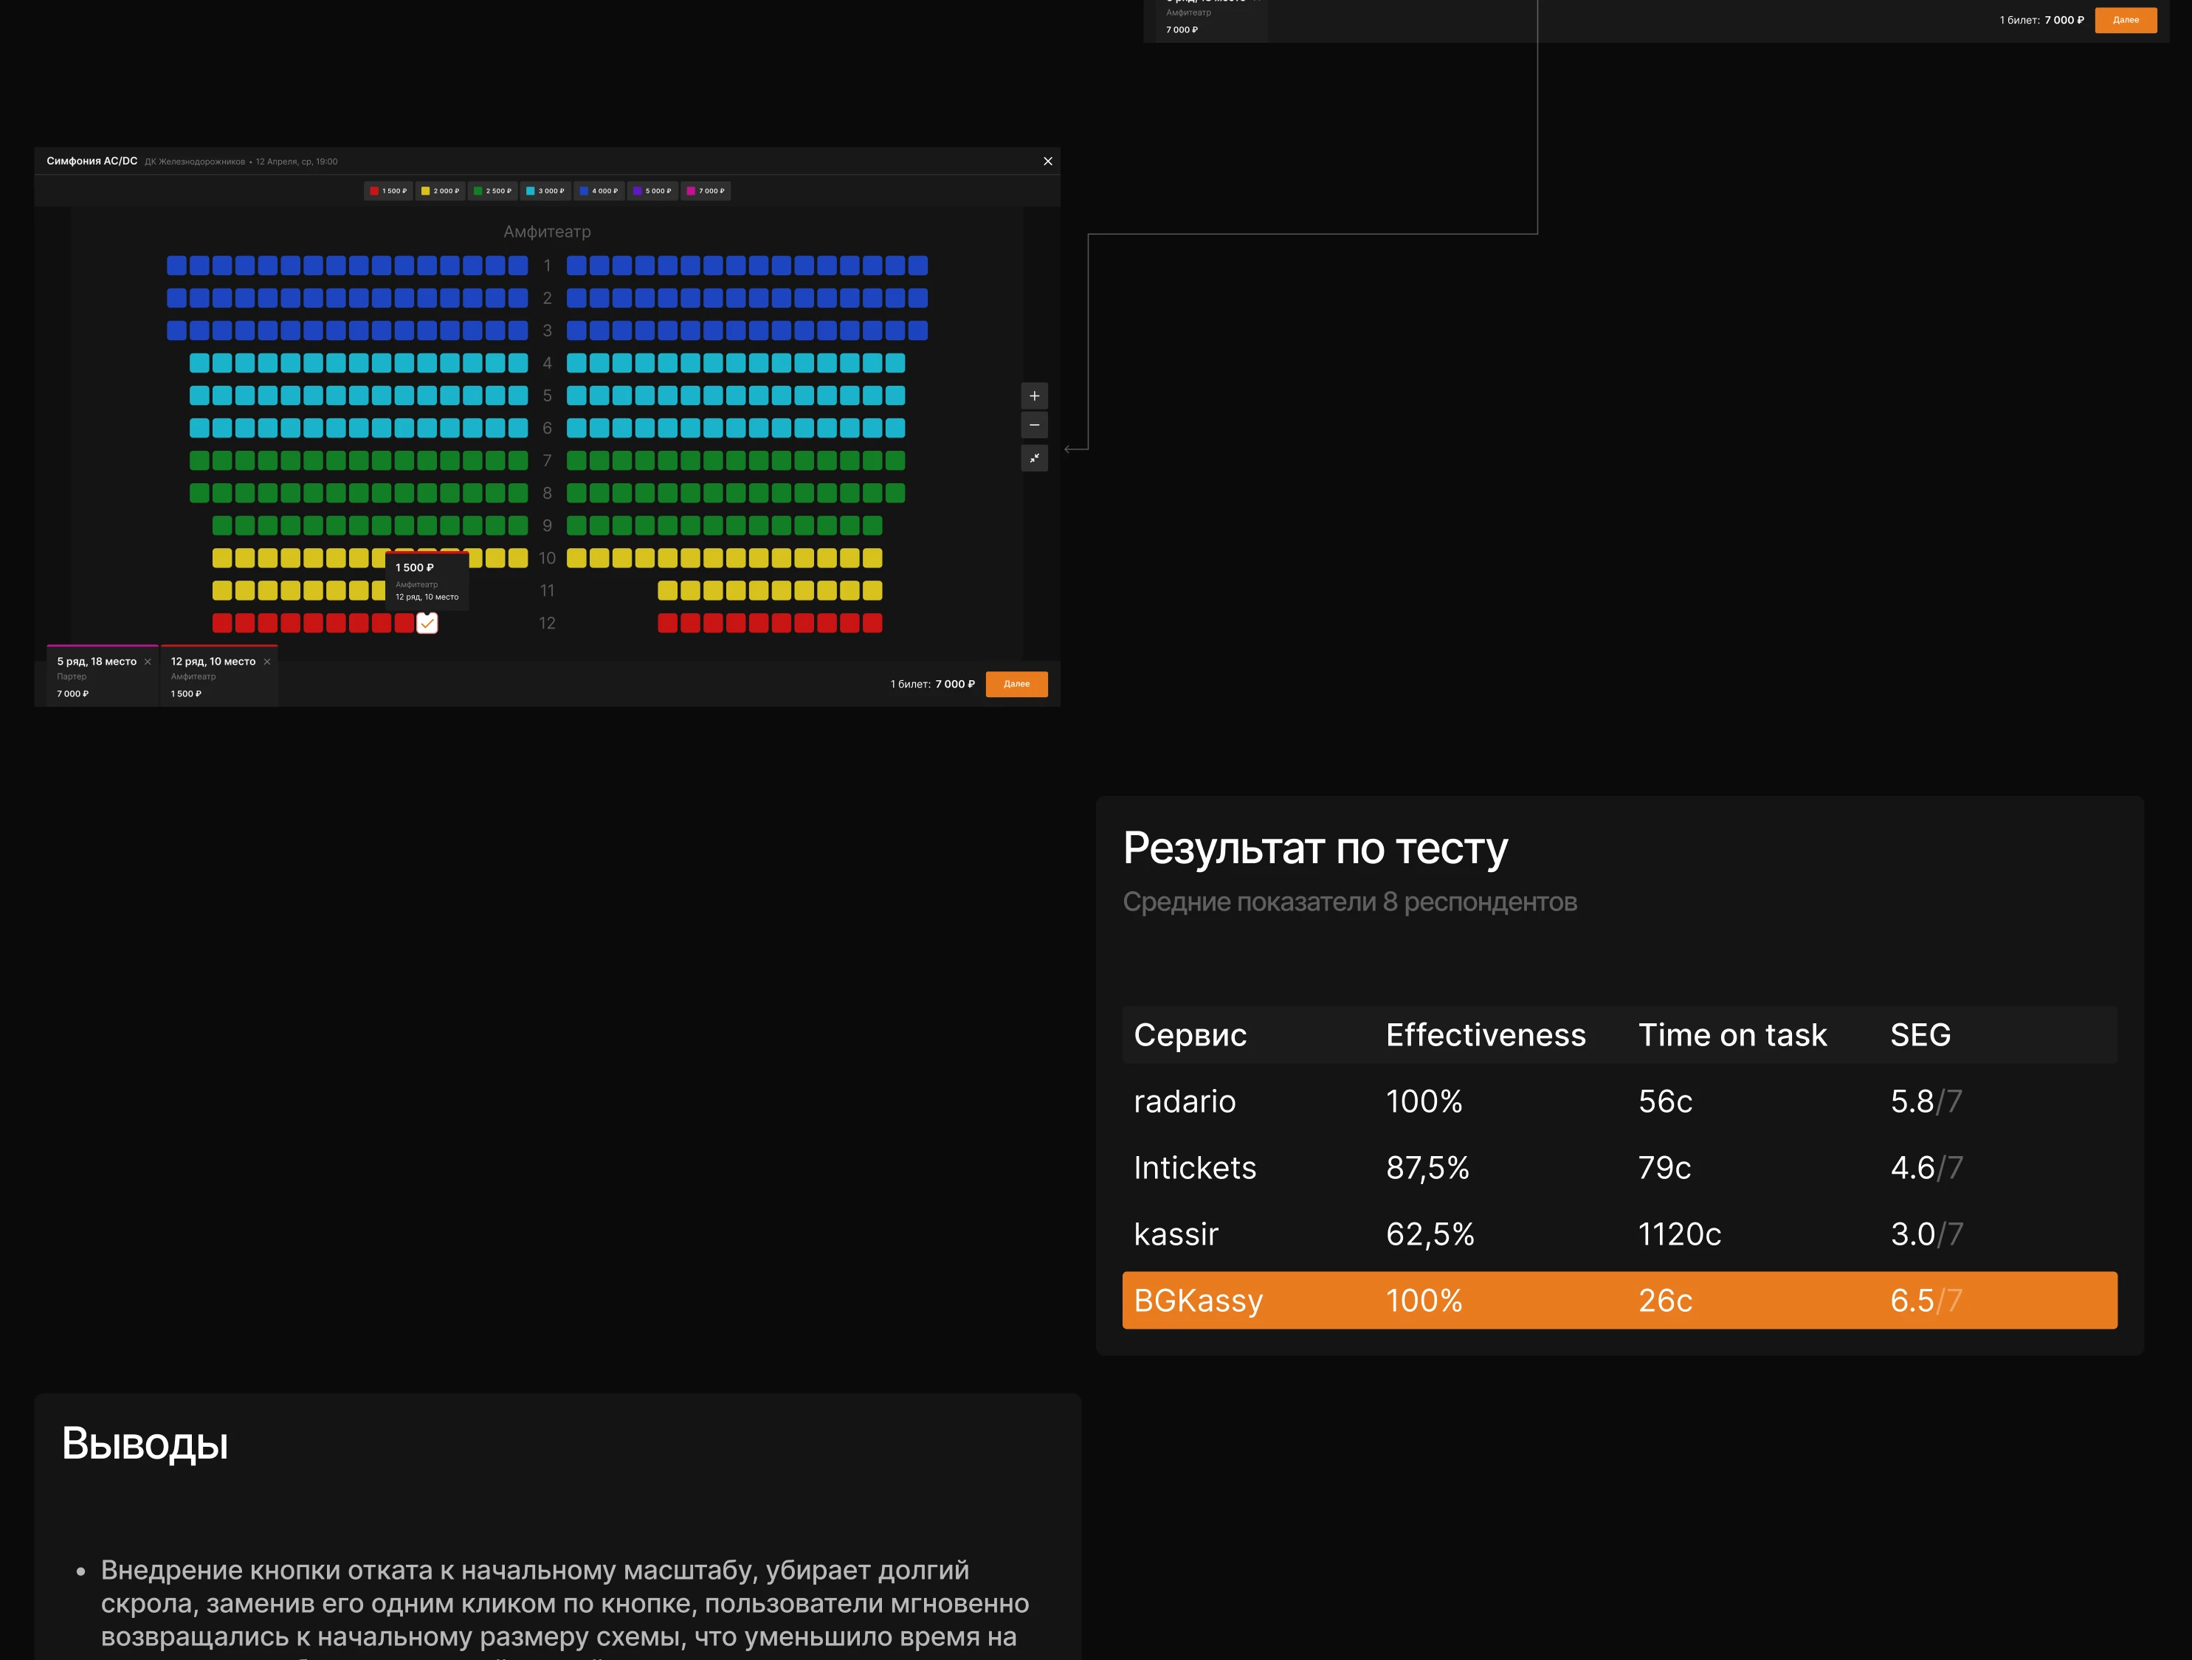This screenshot has width=2192, height=1660.
Task: Click Далее button in the cropped top window
Action: 2126,20
